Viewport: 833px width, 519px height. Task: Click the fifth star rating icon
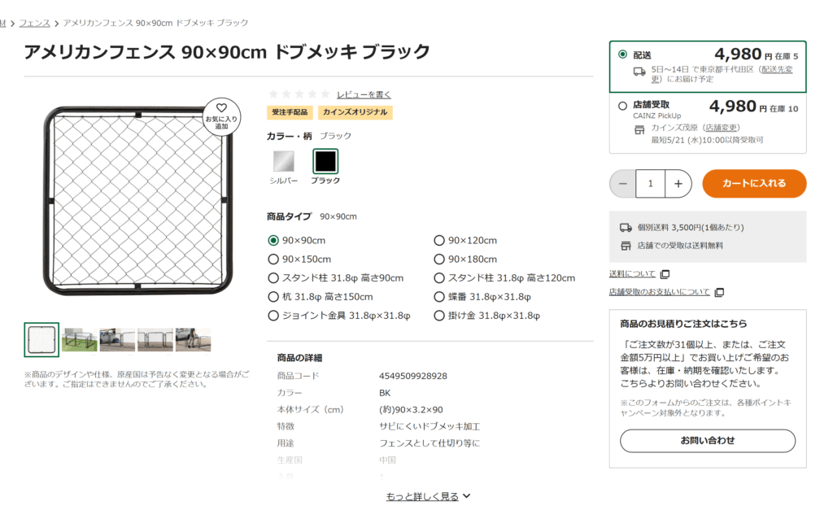(x=325, y=94)
